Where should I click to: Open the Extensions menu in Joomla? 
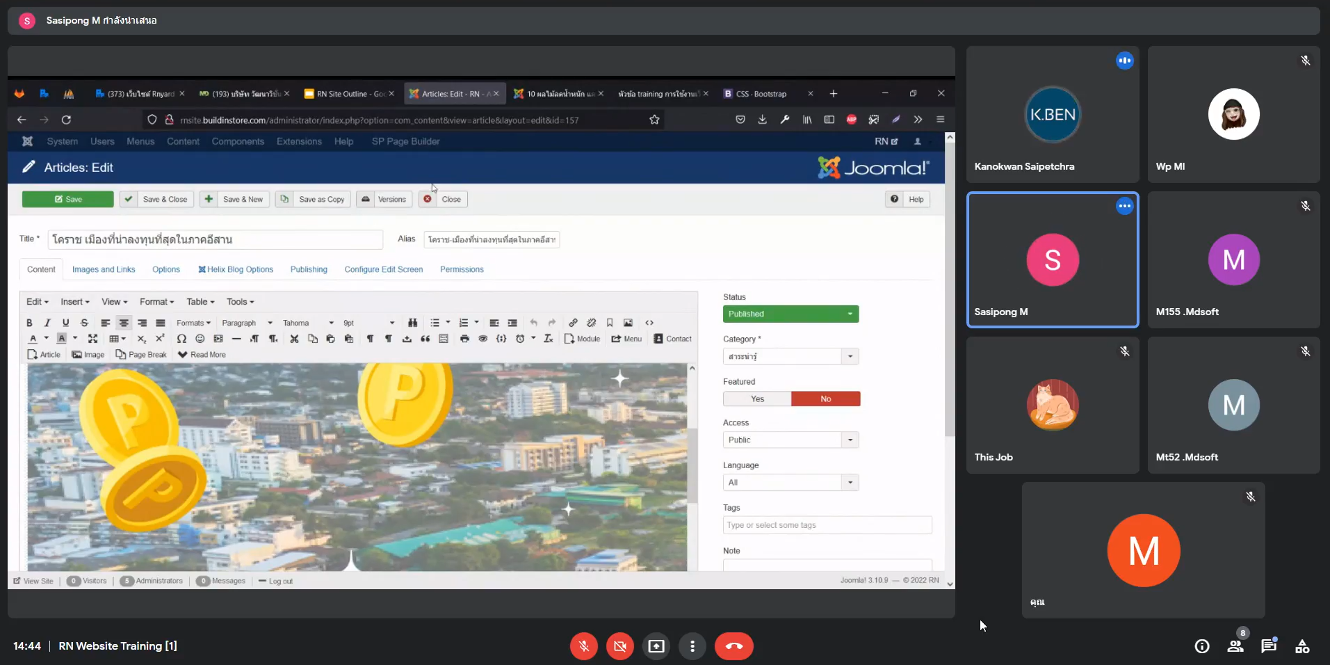299,141
